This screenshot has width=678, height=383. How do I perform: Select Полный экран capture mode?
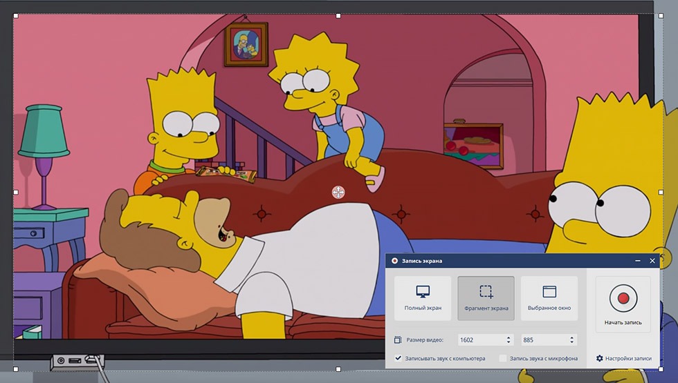[x=423, y=298]
